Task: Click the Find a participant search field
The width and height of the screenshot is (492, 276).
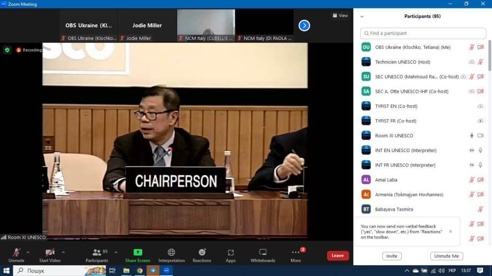Action: click(423, 33)
